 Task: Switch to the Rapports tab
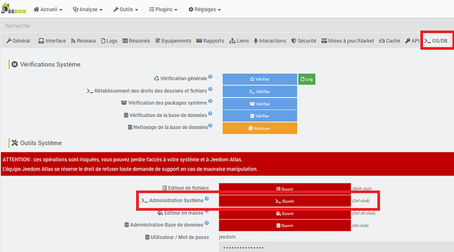tap(210, 41)
